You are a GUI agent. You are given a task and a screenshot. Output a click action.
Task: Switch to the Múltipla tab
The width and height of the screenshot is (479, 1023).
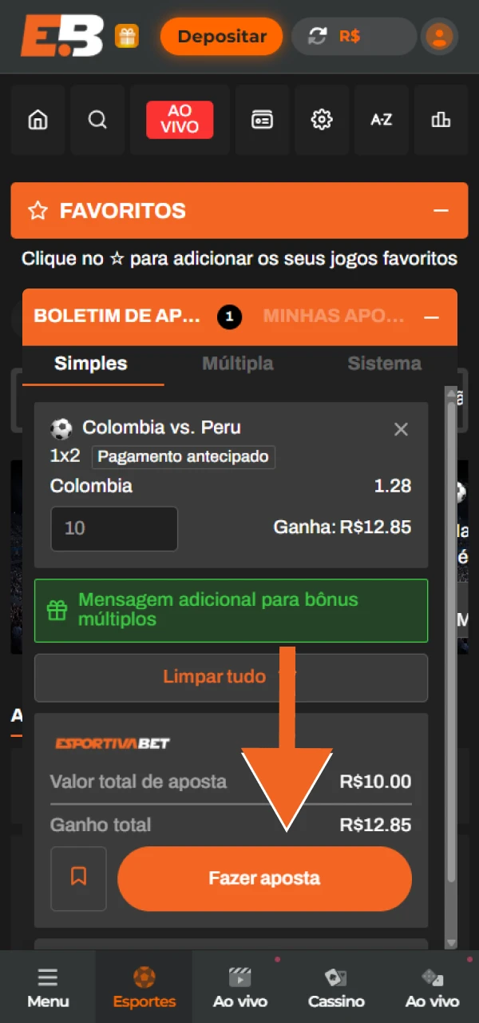point(237,364)
